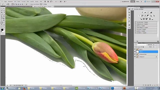Add a Gradient Map adjustment layer
Viewport: 160px width, 90px height.
click(x=149, y=19)
